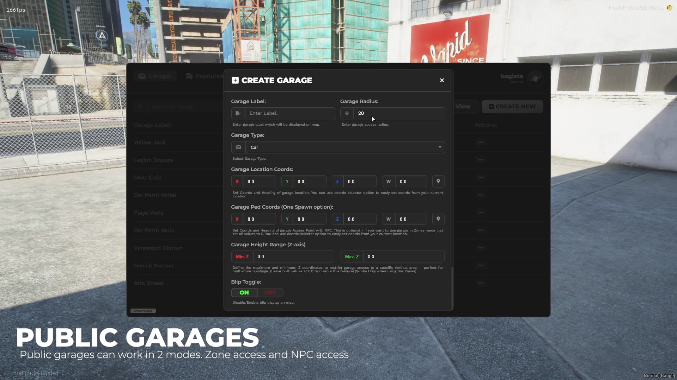Click the garage icon in Garage Type field
The width and height of the screenshot is (677, 380).
(238, 147)
